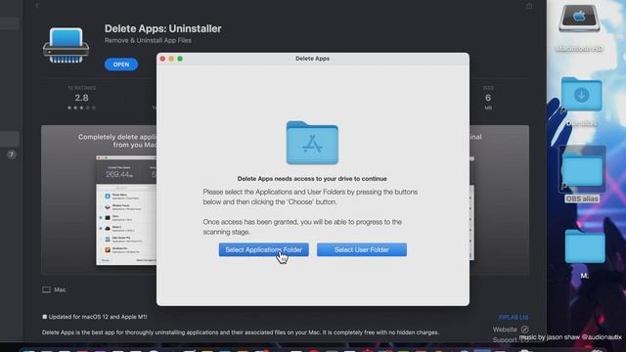Click "Updated for macOS 12 and Apple M1!" text
Image resolution: width=626 pixels, height=352 pixels.
pos(98,317)
